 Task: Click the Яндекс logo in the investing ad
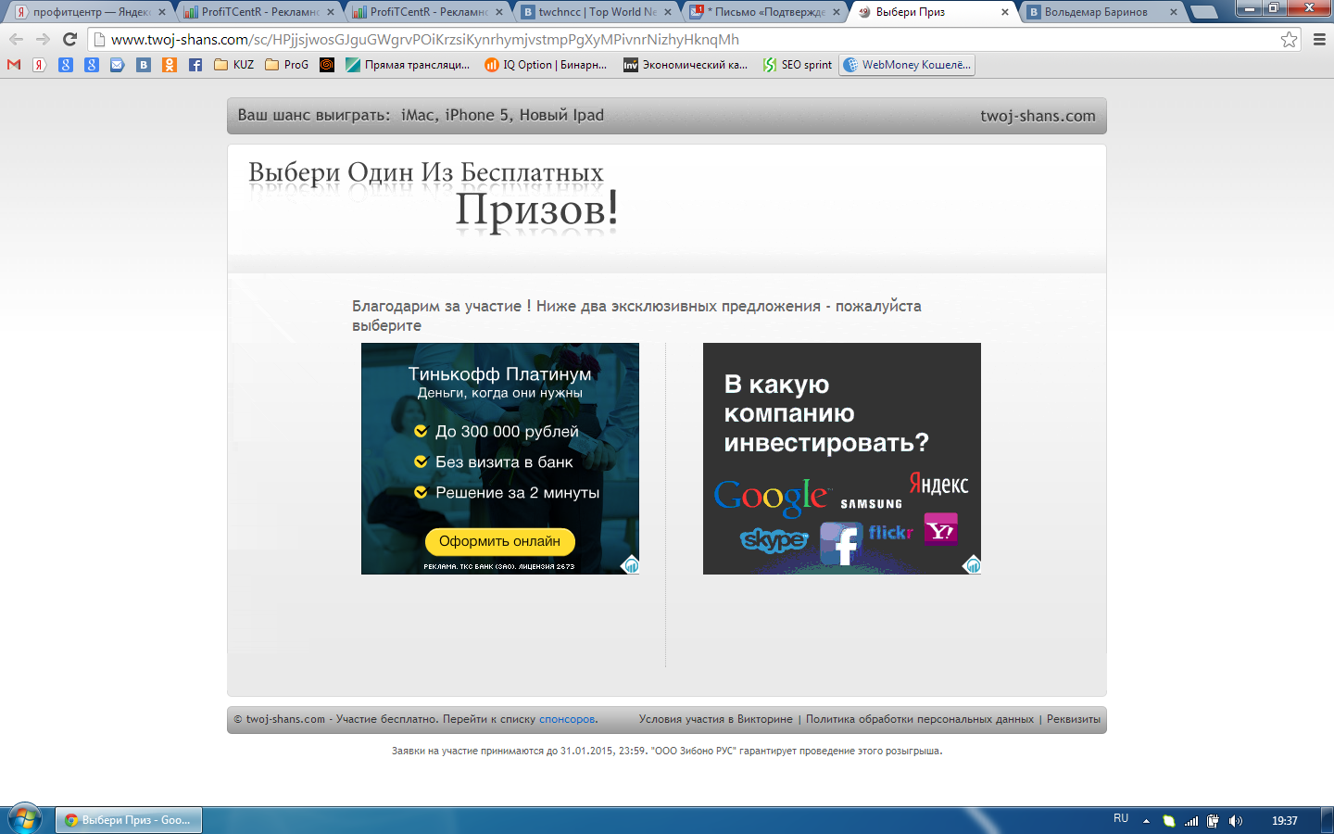point(938,484)
